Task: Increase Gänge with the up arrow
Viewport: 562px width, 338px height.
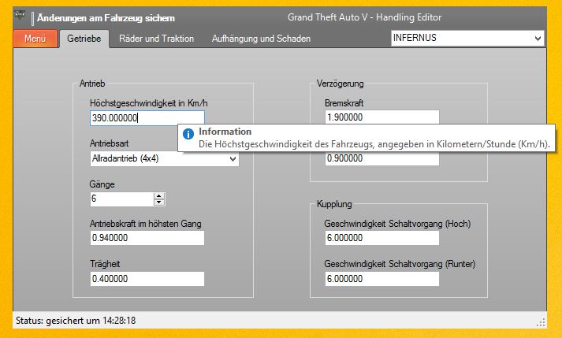Action: [159, 196]
